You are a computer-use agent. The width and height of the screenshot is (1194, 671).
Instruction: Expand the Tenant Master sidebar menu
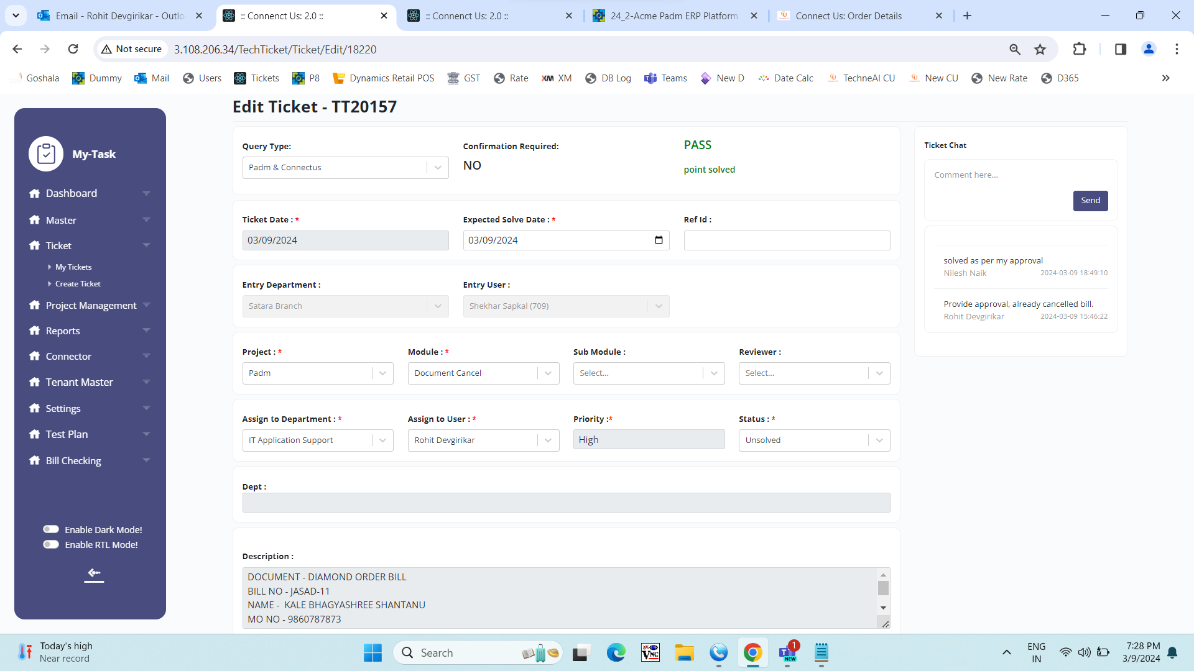147,382
